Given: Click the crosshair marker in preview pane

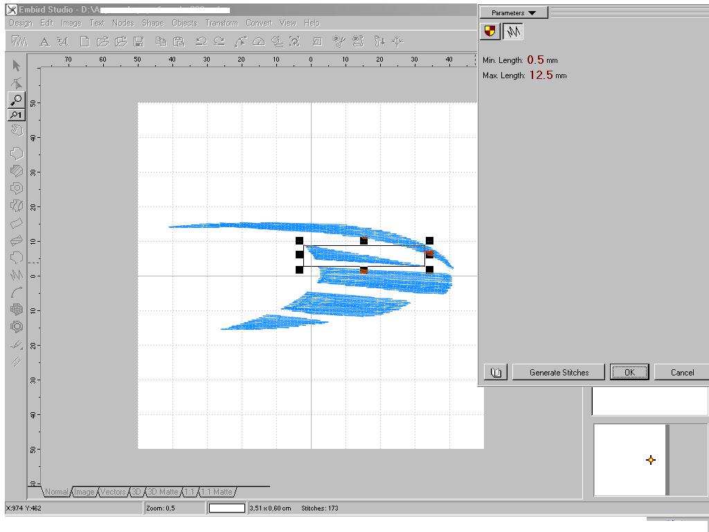Looking at the screenshot, I should click(x=651, y=460).
